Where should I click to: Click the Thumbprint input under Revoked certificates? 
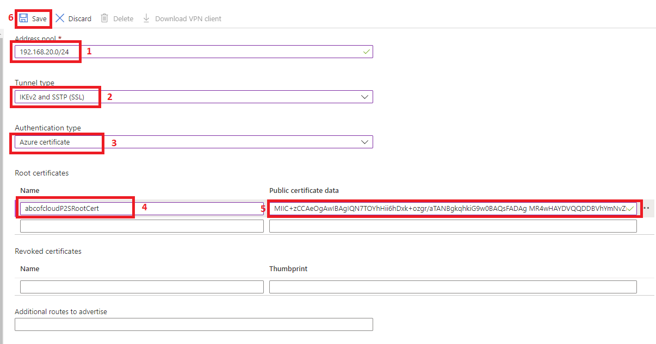coord(451,286)
